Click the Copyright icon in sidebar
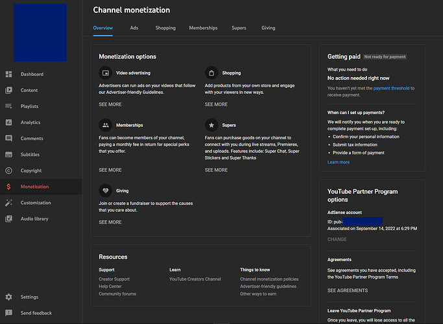 (8, 171)
